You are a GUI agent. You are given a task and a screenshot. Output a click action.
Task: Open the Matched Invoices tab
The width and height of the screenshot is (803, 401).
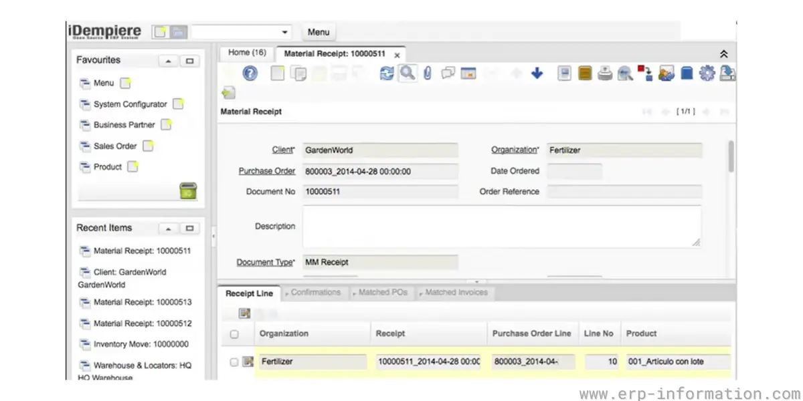[x=456, y=293]
